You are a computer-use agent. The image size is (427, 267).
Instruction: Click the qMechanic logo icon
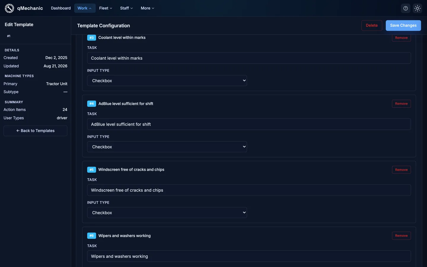point(9,8)
